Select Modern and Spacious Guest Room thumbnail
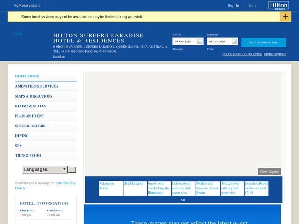 [208, 188]
